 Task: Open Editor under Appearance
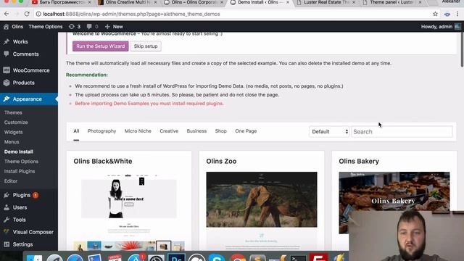tap(11, 181)
